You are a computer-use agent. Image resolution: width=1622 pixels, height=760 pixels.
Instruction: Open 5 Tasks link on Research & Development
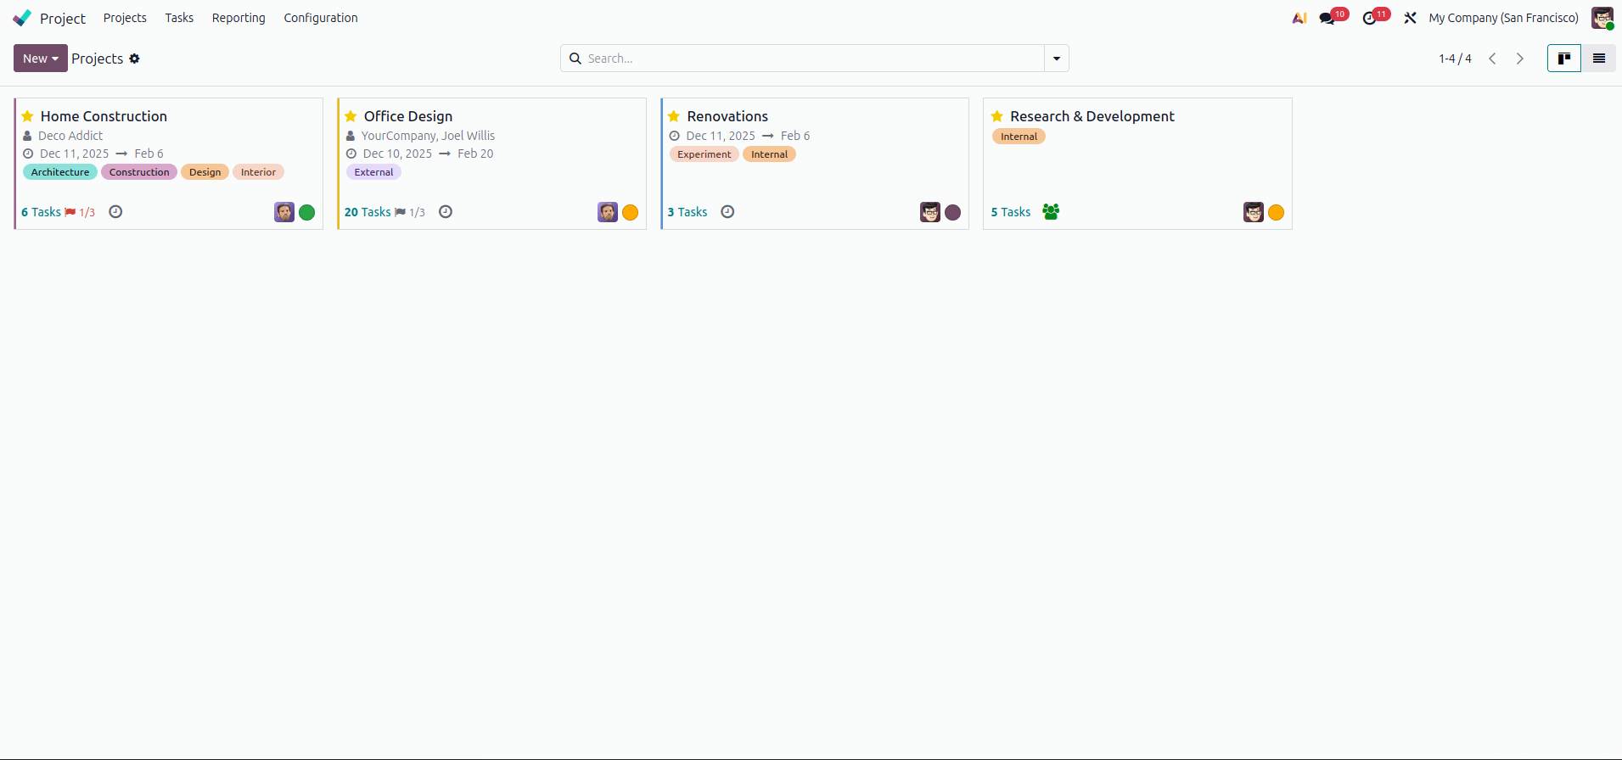[x=1011, y=212]
